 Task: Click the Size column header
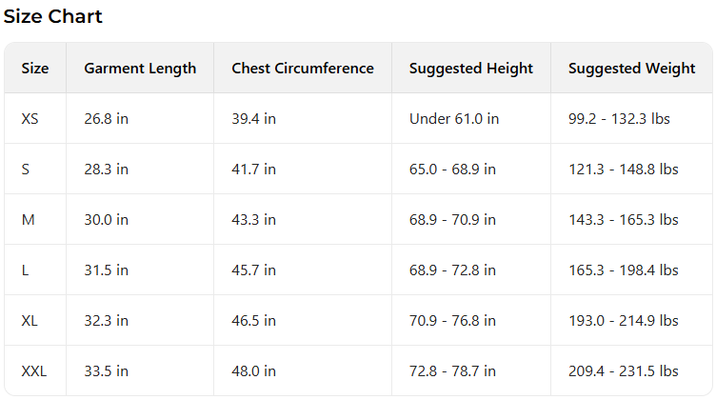pyautogui.click(x=35, y=69)
